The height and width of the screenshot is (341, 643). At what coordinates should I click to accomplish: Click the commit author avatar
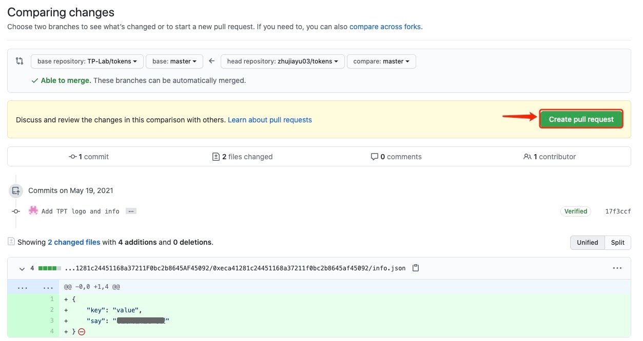pos(33,210)
